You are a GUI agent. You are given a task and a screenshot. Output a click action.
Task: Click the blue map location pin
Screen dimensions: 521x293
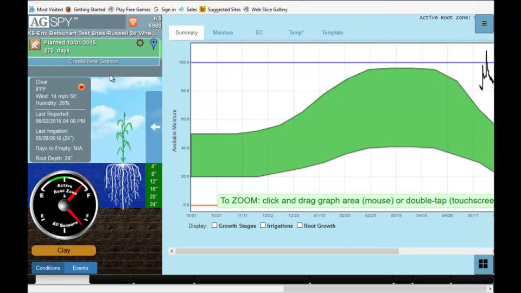(154, 44)
